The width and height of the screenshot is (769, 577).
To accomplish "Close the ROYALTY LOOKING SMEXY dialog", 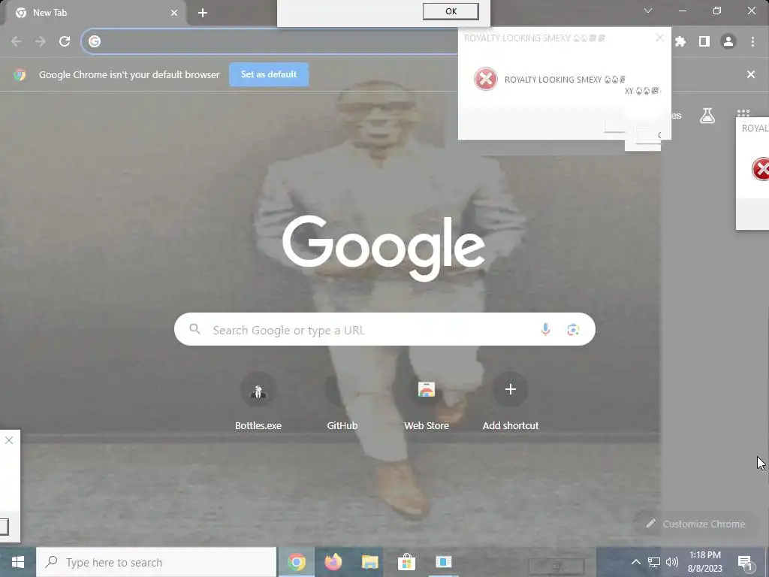I will click(x=659, y=38).
